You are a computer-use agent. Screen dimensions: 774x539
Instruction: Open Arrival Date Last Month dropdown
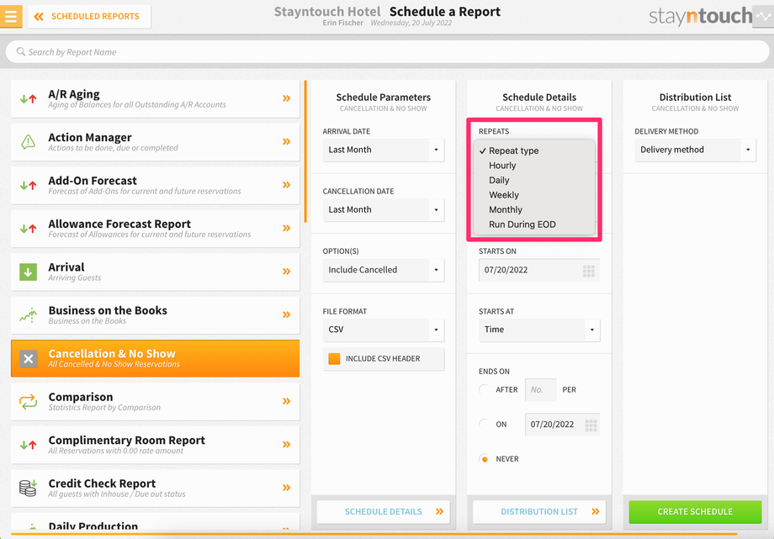click(384, 150)
